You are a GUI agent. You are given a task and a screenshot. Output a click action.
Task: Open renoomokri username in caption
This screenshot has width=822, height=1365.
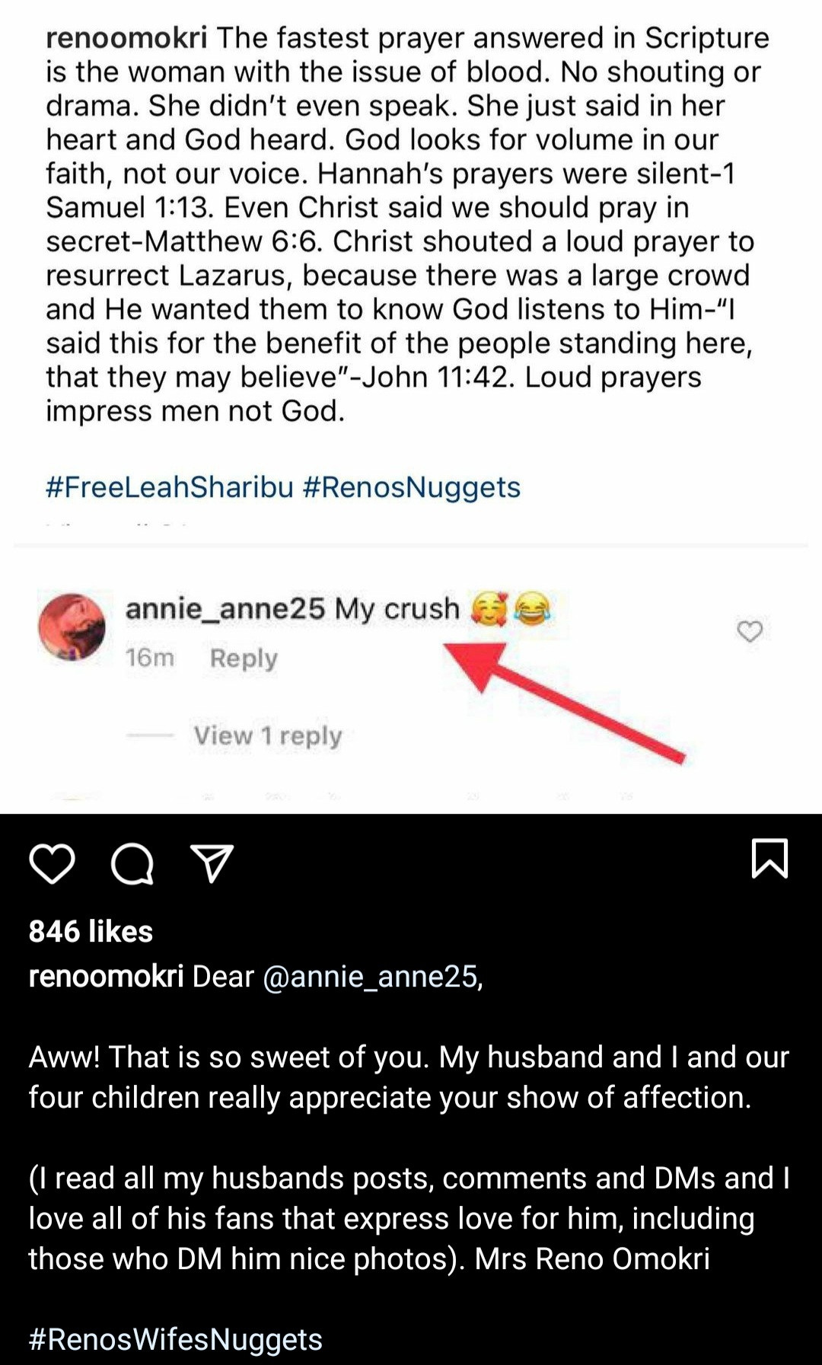(106, 976)
